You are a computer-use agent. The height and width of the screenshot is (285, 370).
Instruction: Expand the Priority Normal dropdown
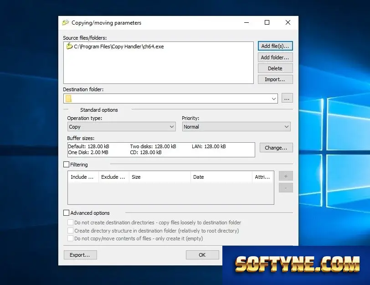tap(236, 127)
